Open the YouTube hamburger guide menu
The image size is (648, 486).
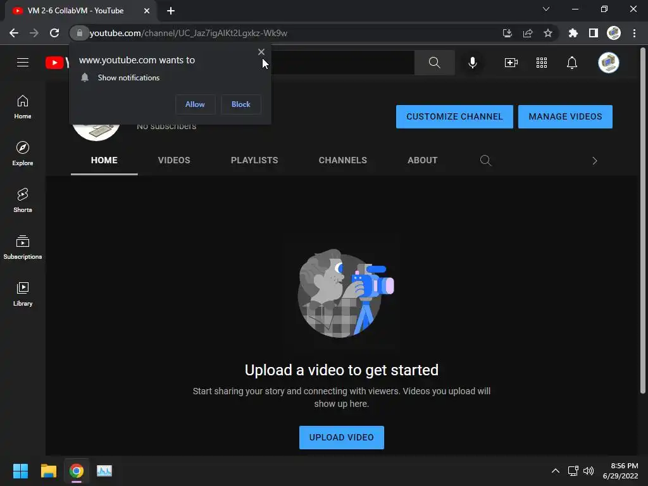pos(23,63)
